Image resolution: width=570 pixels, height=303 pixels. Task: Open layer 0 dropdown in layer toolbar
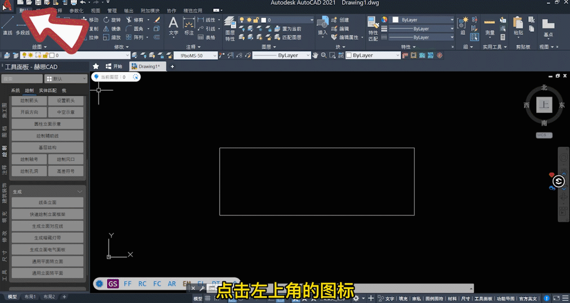[x=75, y=55]
